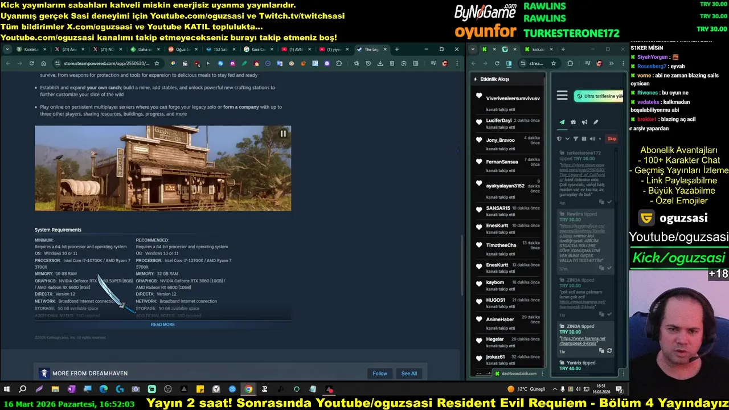Pause the alert queue
This screenshot has width=729, height=410.
[x=584, y=138]
